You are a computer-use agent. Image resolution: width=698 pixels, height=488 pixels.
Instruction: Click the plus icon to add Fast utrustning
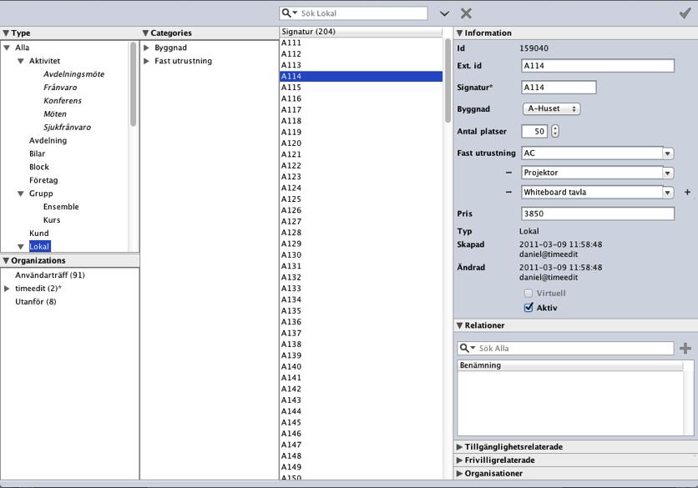(687, 192)
